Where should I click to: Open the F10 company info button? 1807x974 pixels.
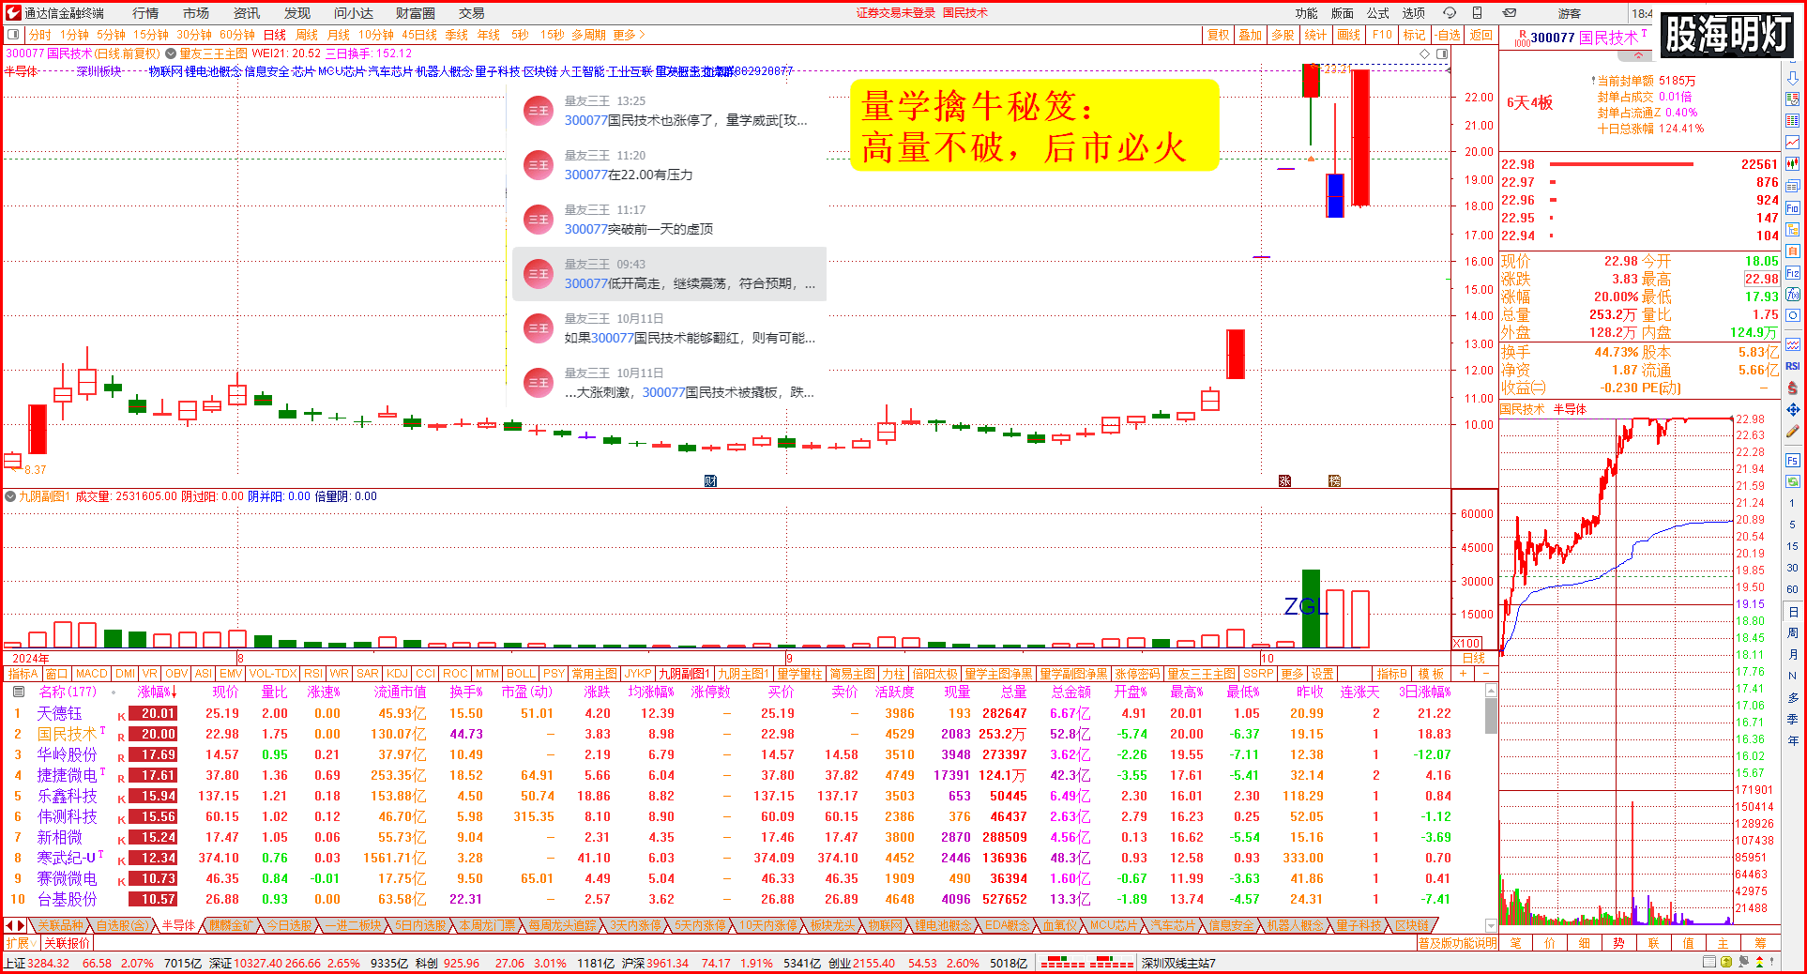tap(1382, 35)
